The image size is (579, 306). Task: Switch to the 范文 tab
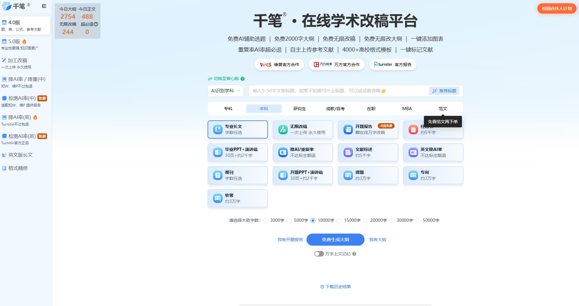point(443,109)
